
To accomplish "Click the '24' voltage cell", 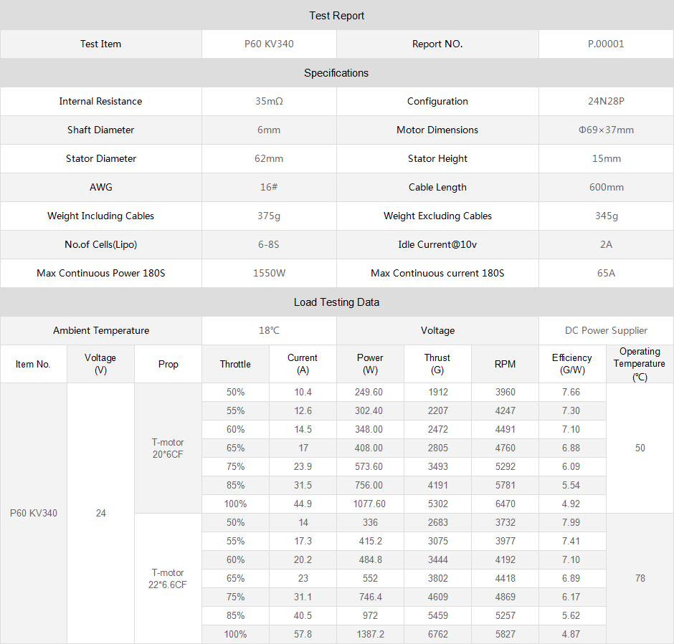I will [101, 514].
